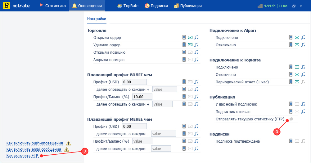Click the botrate logo icon
The image size is (311, 163).
pyautogui.click(x=7, y=6)
